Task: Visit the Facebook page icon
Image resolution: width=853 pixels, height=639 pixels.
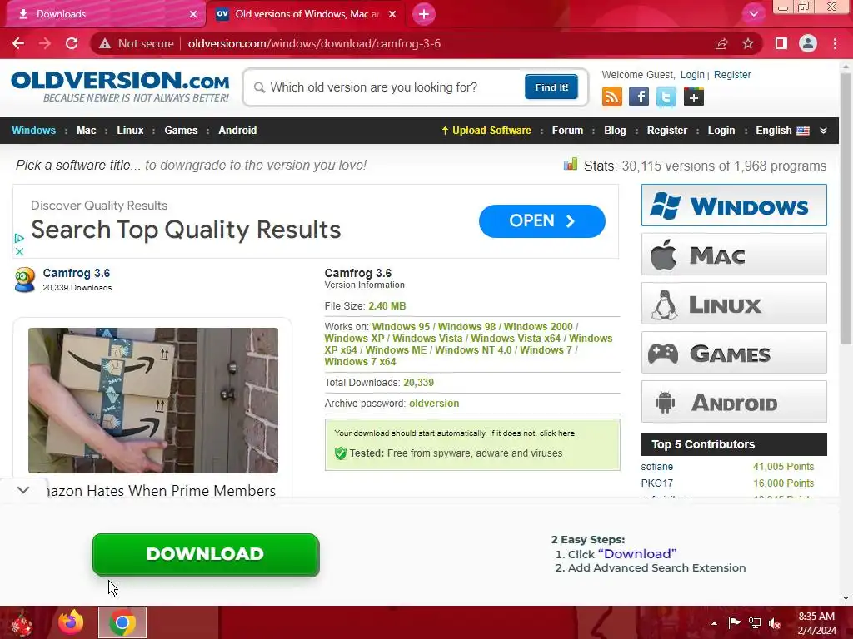Action: (x=639, y=97)
